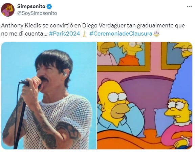This screenshot has width=196, height=153.
Task: Open the three-dot more options menu
Action: 189,7
